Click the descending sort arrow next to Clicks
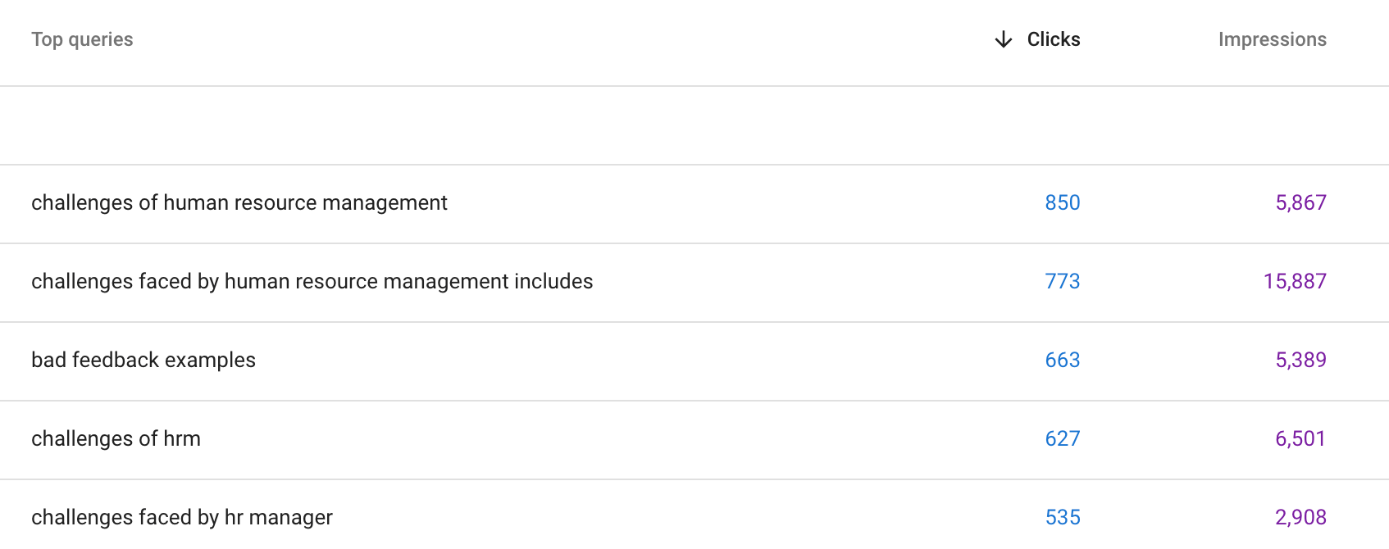1389x549 pixels. coord(1003,39)
